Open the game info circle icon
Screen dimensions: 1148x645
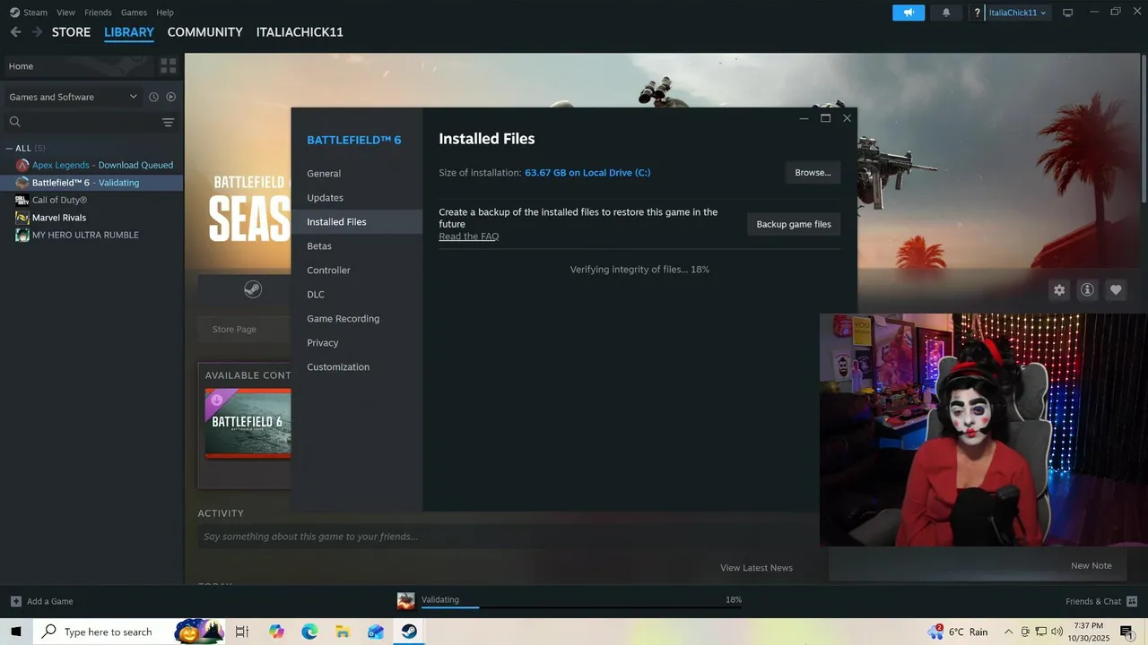pyautogui.click(x=1087, y=289)
